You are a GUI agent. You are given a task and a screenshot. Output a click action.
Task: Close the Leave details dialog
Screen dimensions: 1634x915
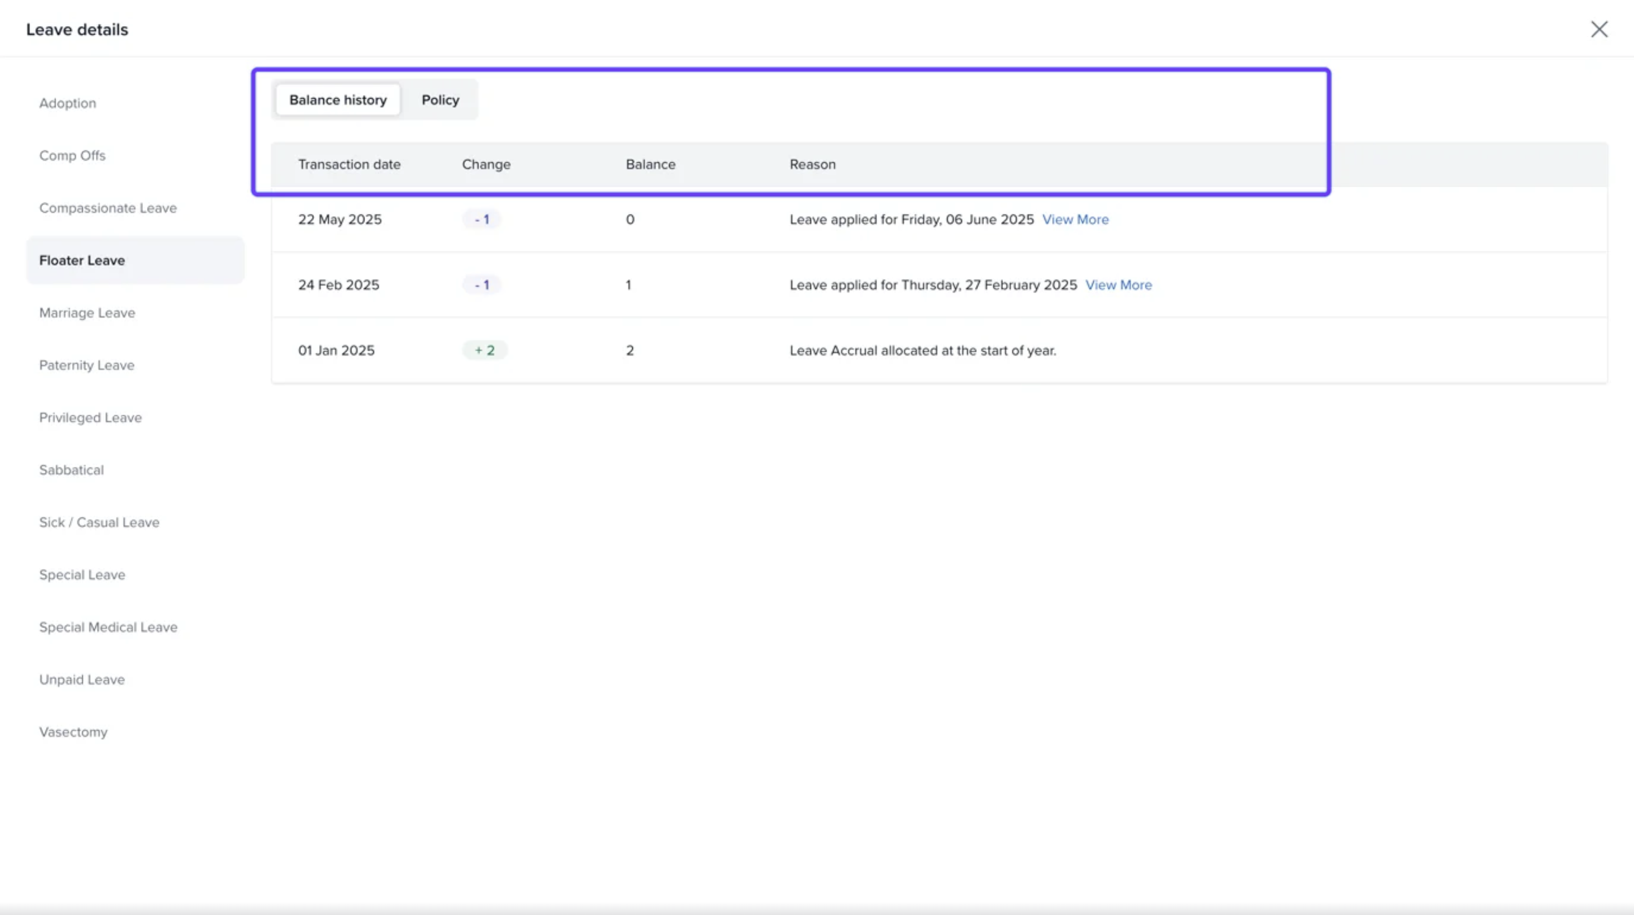[x=1598, y=29]
